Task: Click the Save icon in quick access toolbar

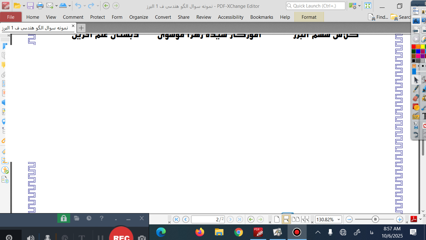Action: click(x=30, y=6)
